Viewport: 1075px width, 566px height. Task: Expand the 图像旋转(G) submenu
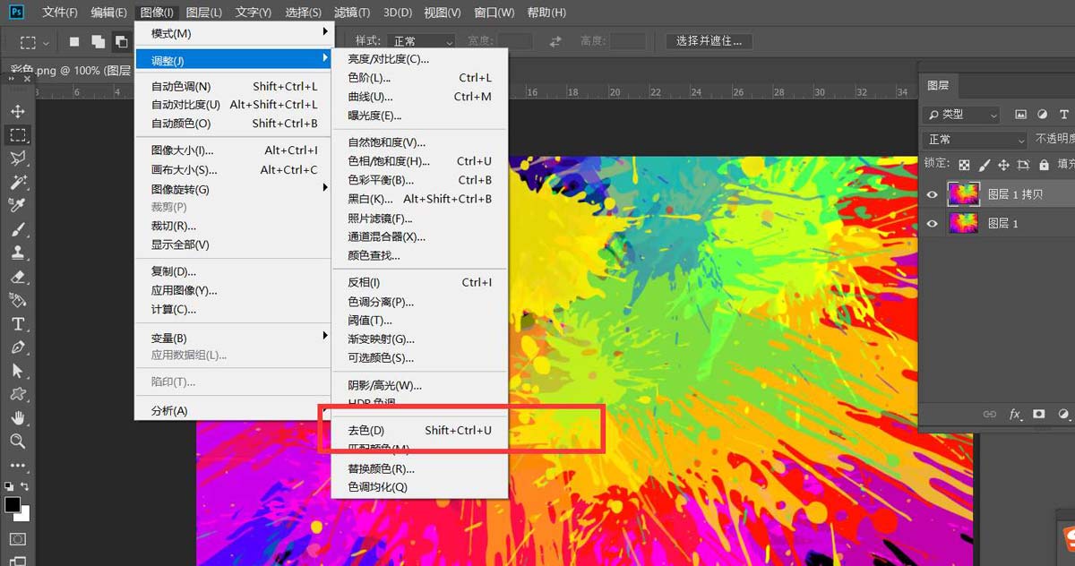(232, 189)
